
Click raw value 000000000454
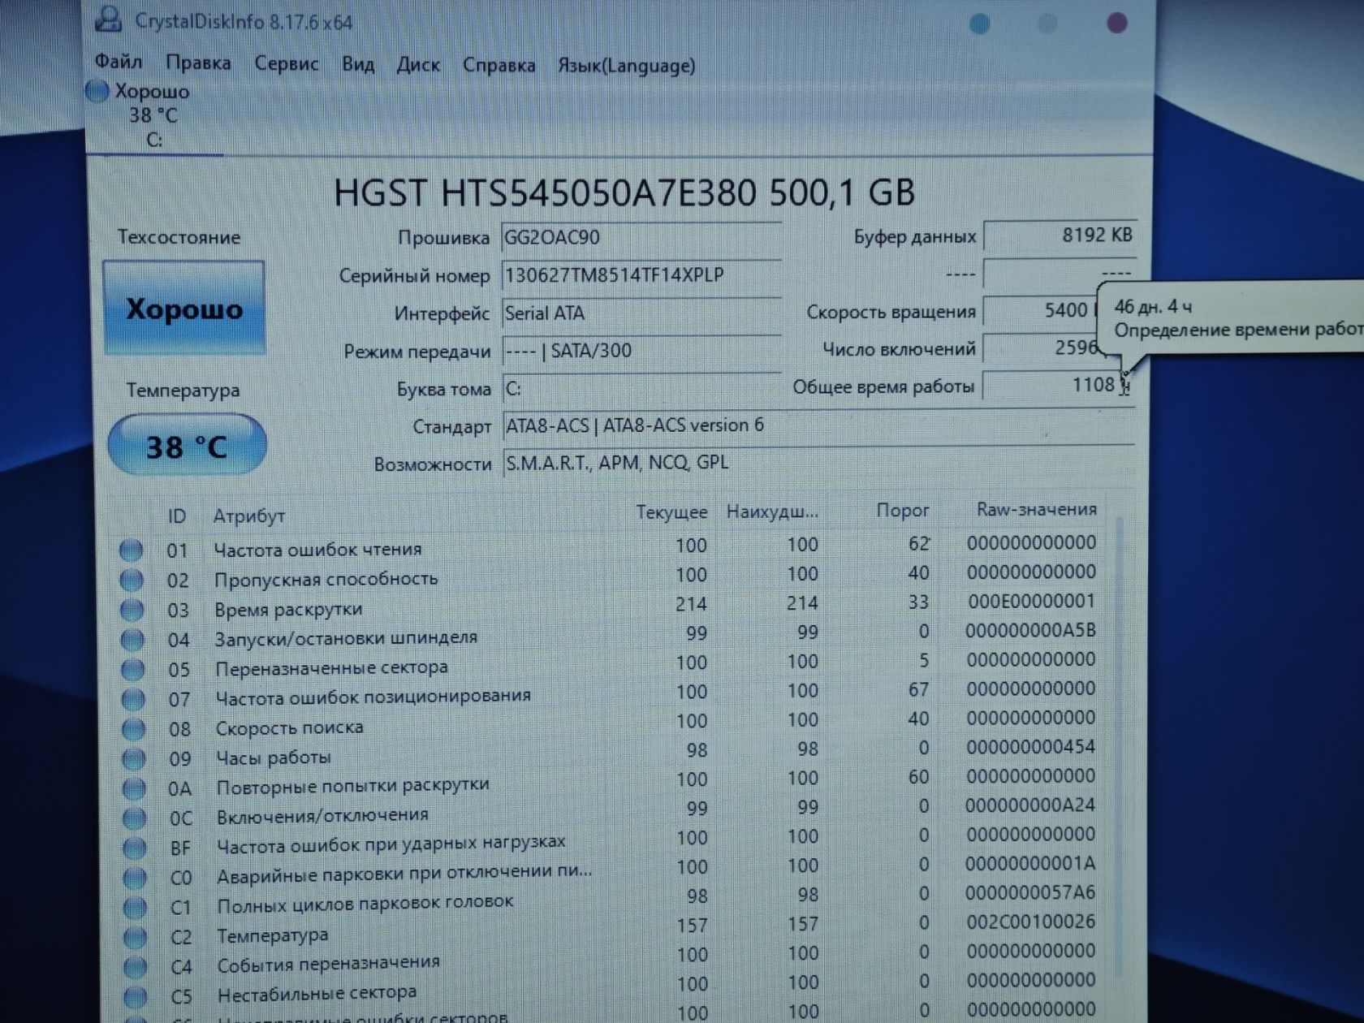point(1031,746)
